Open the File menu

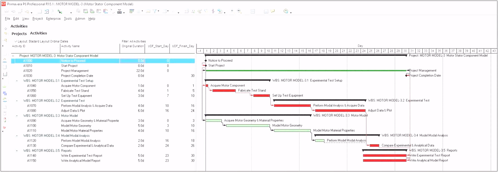tap(8, 19)
